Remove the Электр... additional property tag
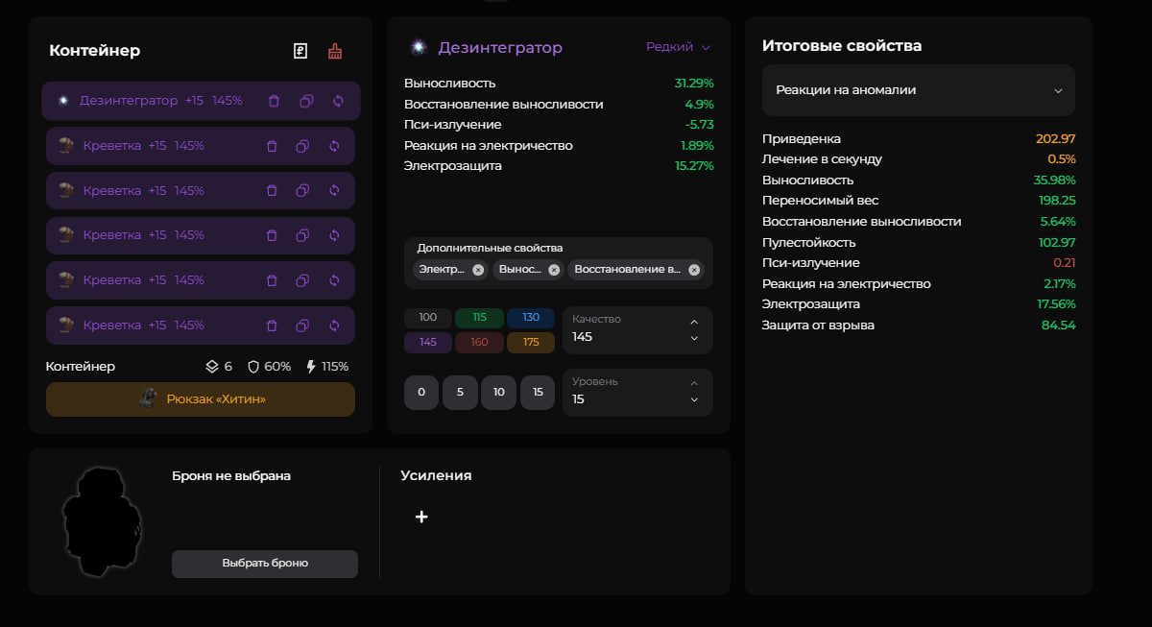1152x627 pixels. (x=478, y=270)
